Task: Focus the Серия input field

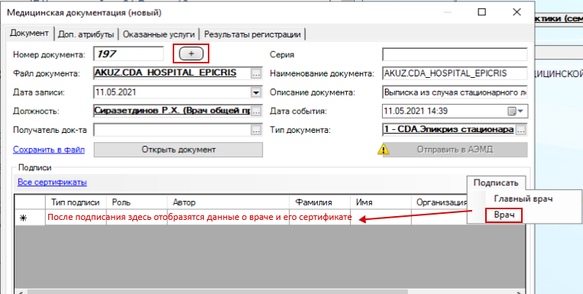Action: (x=455, y=54)
